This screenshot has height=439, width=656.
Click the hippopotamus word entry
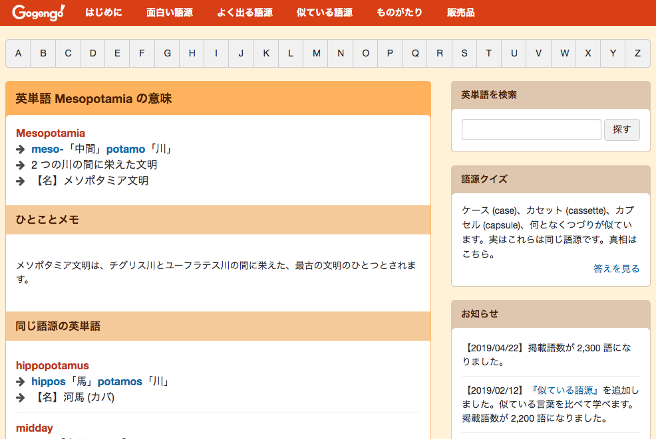pos(53,365)
